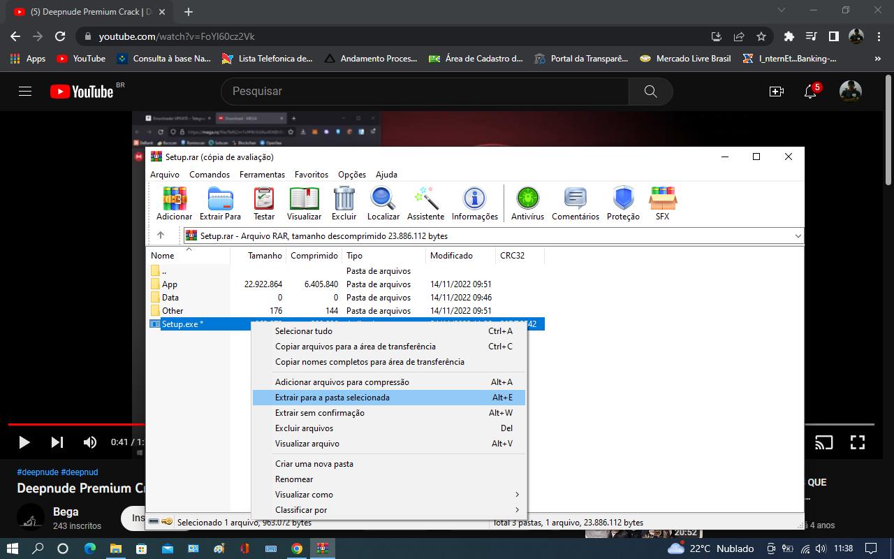Show archive details with Informações icon
The image size is (894, 559).
click(474, 203)
